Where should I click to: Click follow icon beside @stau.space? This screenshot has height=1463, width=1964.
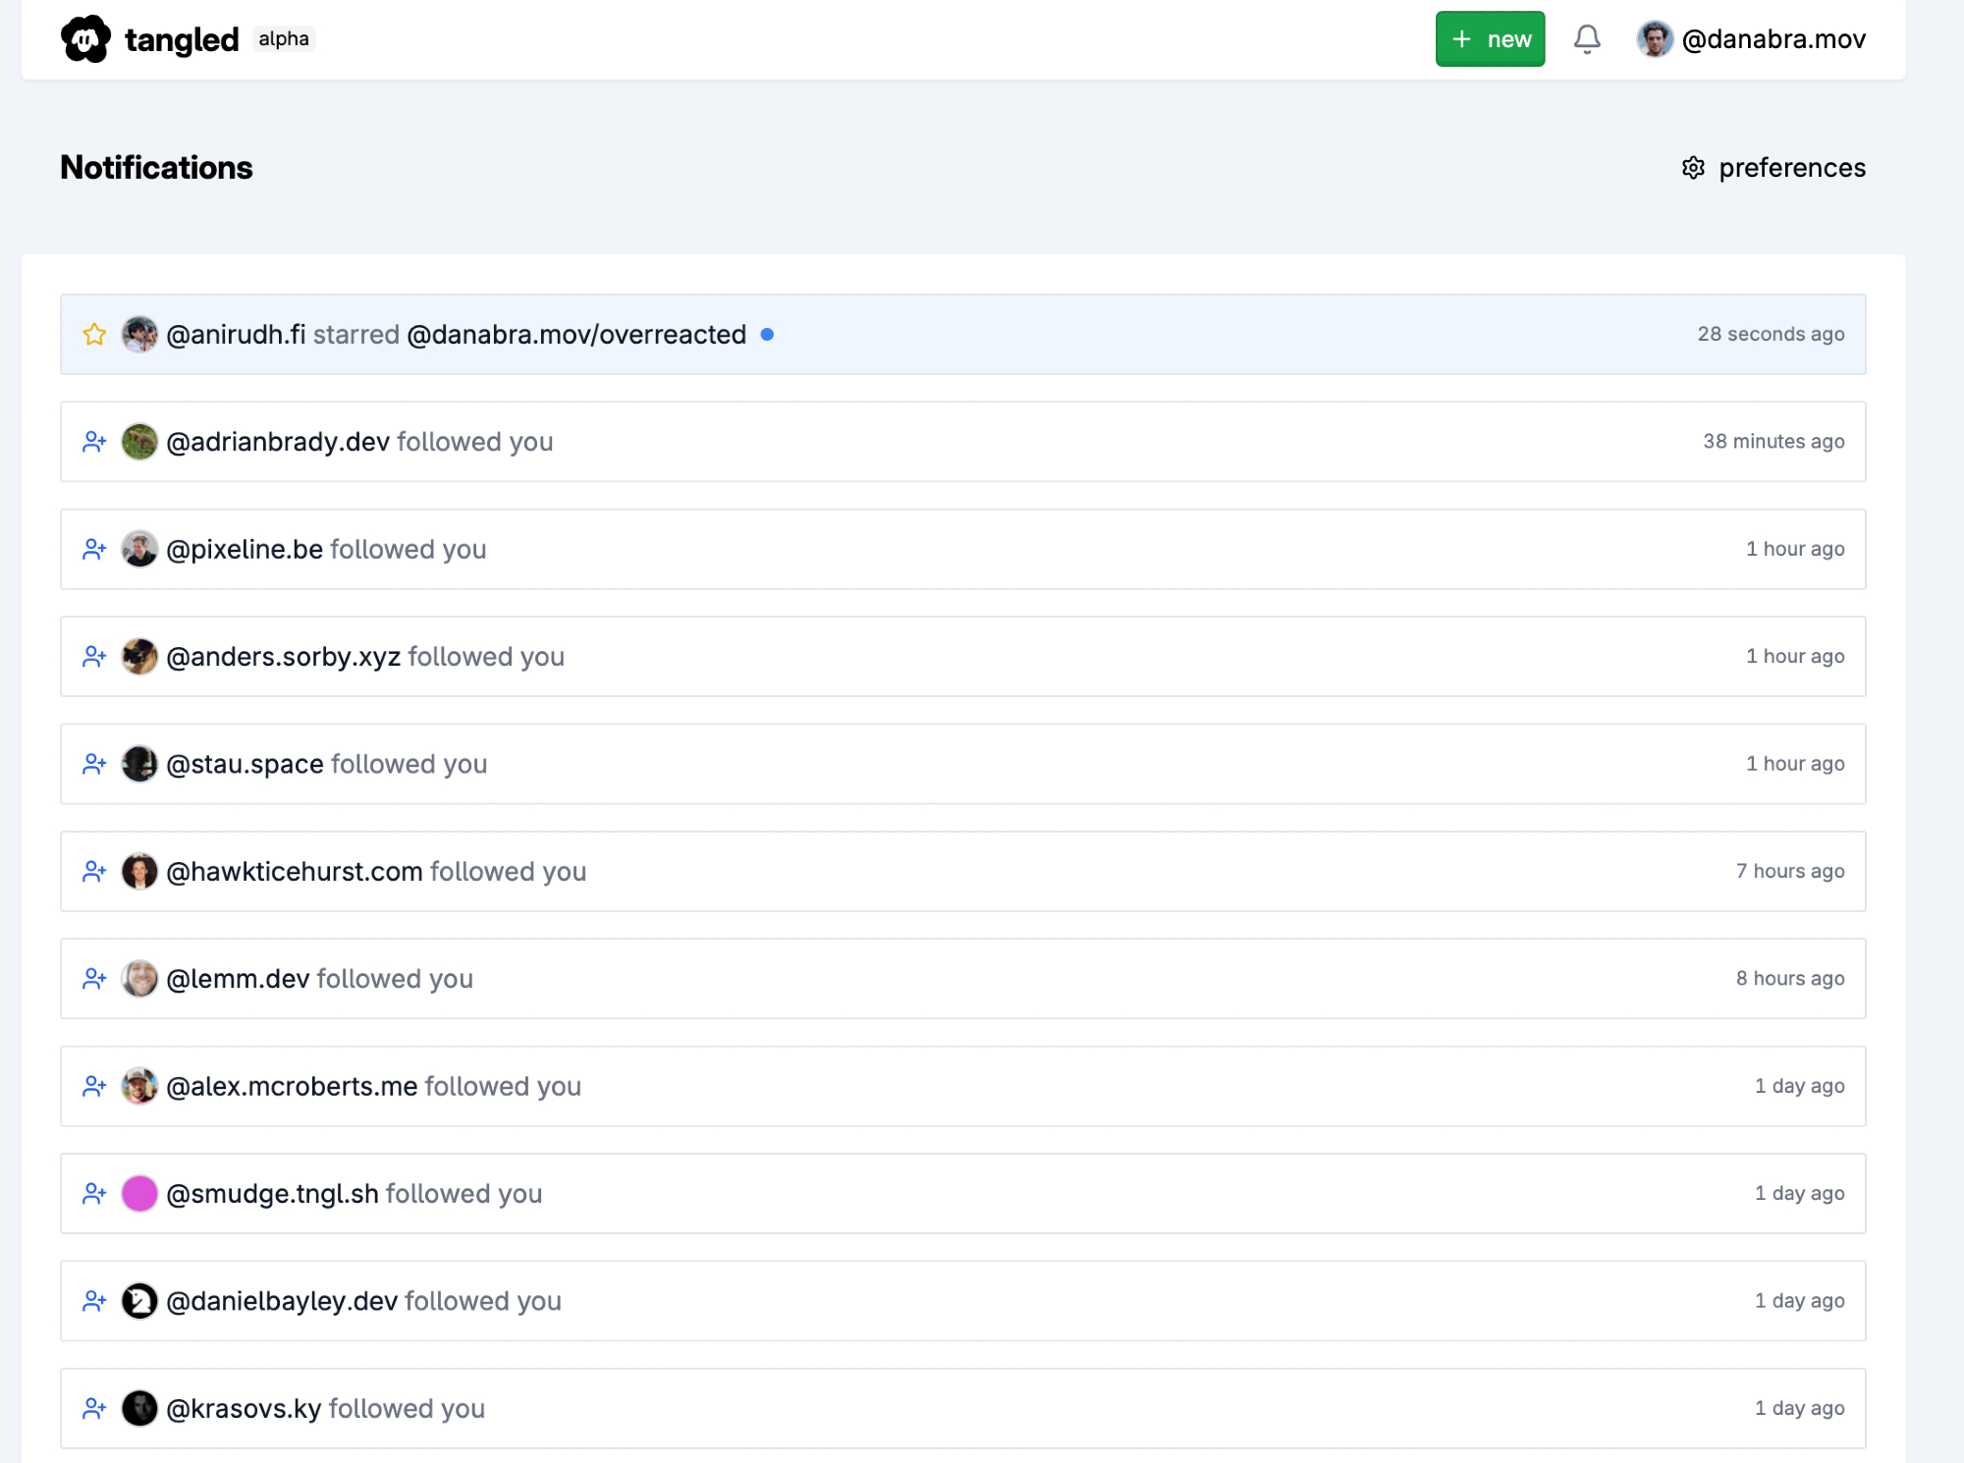[x=94, y=764]
